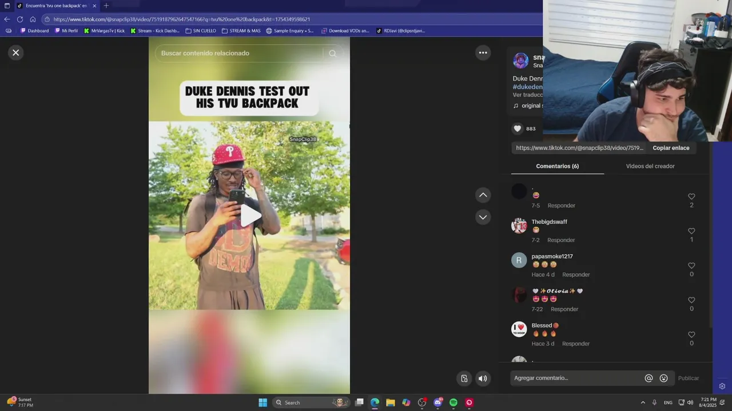Viewport: 732px width, 411px height.
Task: Open 'MrVargasTv | Kick' bookmark
Action: click(104, 31)
